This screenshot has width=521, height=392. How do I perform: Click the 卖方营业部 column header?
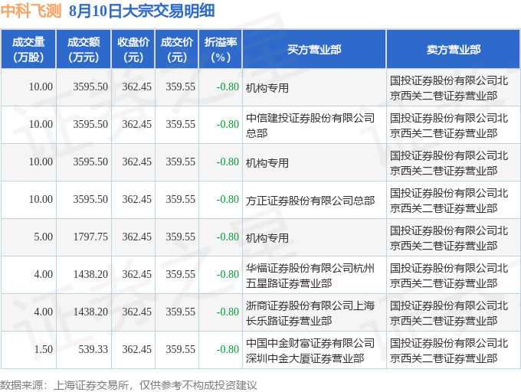(x=454, y=49)
